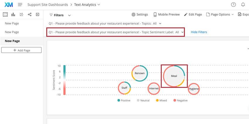Toggle the Negative legend item
249x124 pixels.
click(180, 100)
